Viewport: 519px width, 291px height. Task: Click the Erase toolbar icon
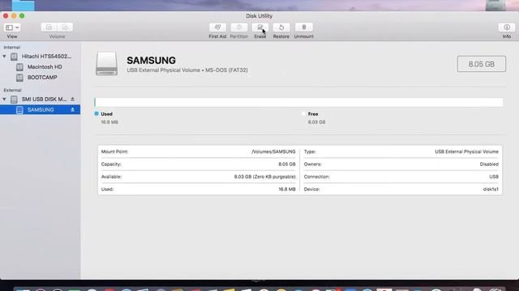point(259,27)
